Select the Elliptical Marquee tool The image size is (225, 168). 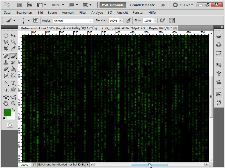click(6, 36)
